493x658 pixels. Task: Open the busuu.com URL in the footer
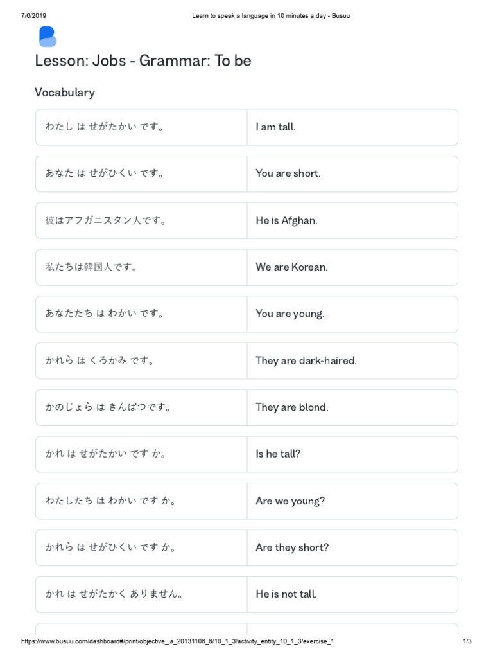pos(178,641)
